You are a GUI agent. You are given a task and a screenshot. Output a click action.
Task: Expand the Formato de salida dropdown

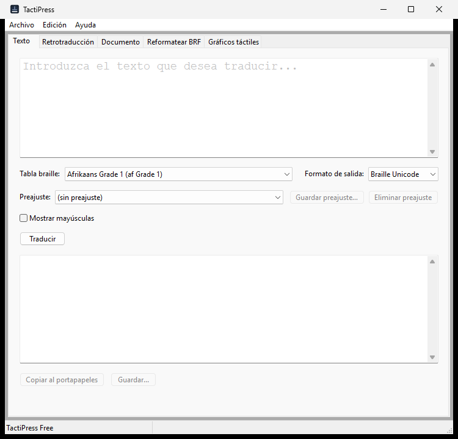click(403, 174)
